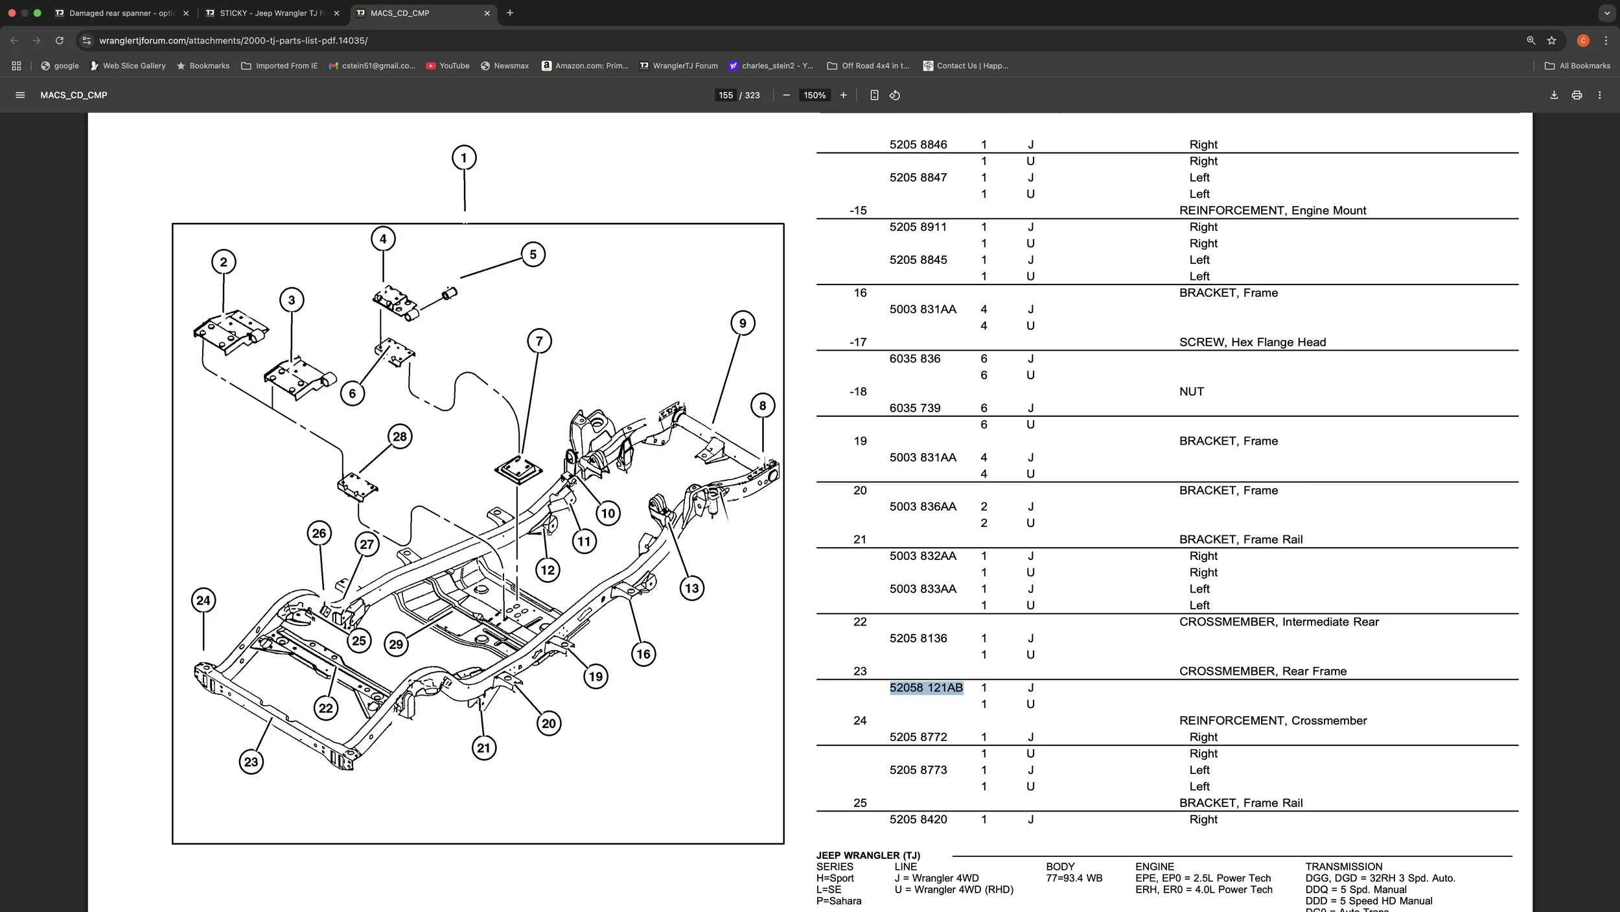
Task: Switch to STICKY Jeep Wrangler TJ tab
Action: pos(272,13)
